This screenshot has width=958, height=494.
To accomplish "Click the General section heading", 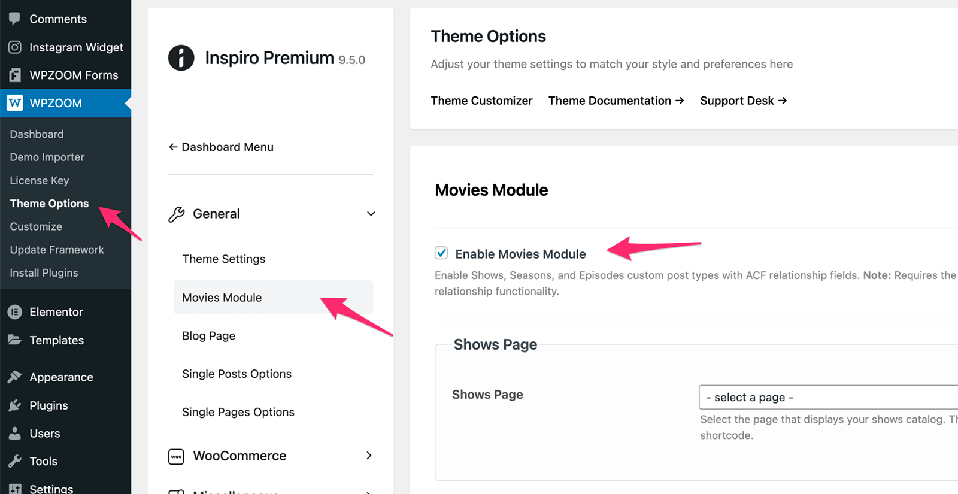I will [216, 214].
